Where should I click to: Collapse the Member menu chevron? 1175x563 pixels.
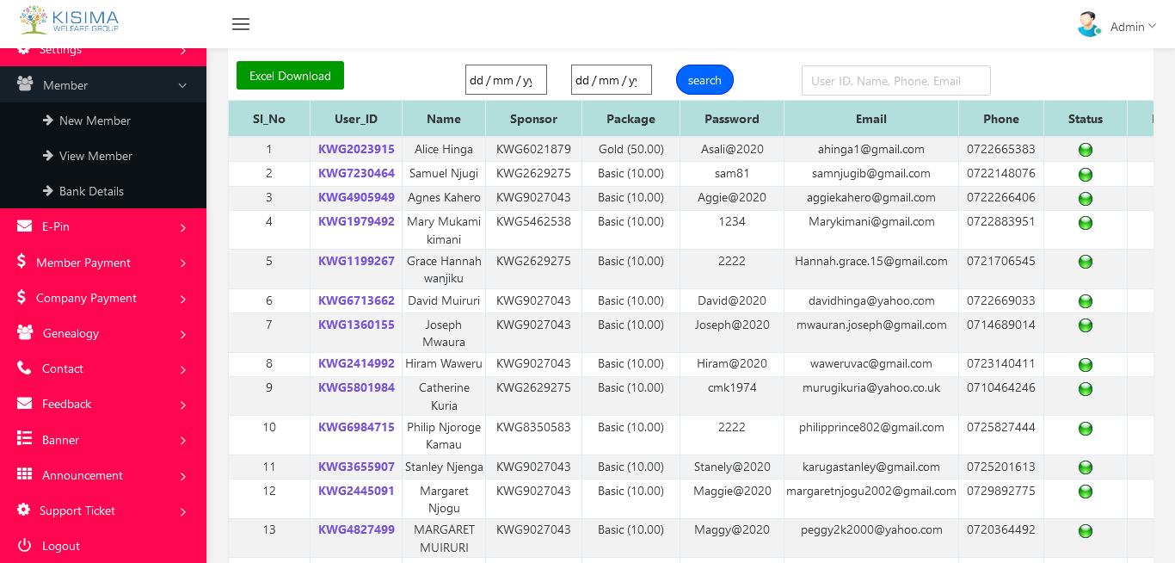pyautogui.click(x=182, y=85)
